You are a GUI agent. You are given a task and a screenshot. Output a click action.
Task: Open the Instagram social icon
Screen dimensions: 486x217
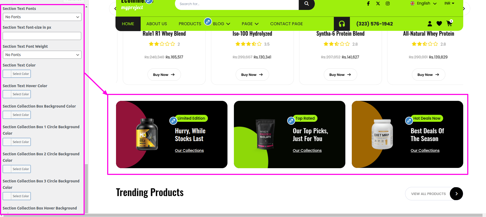click(x=388, y=3)
